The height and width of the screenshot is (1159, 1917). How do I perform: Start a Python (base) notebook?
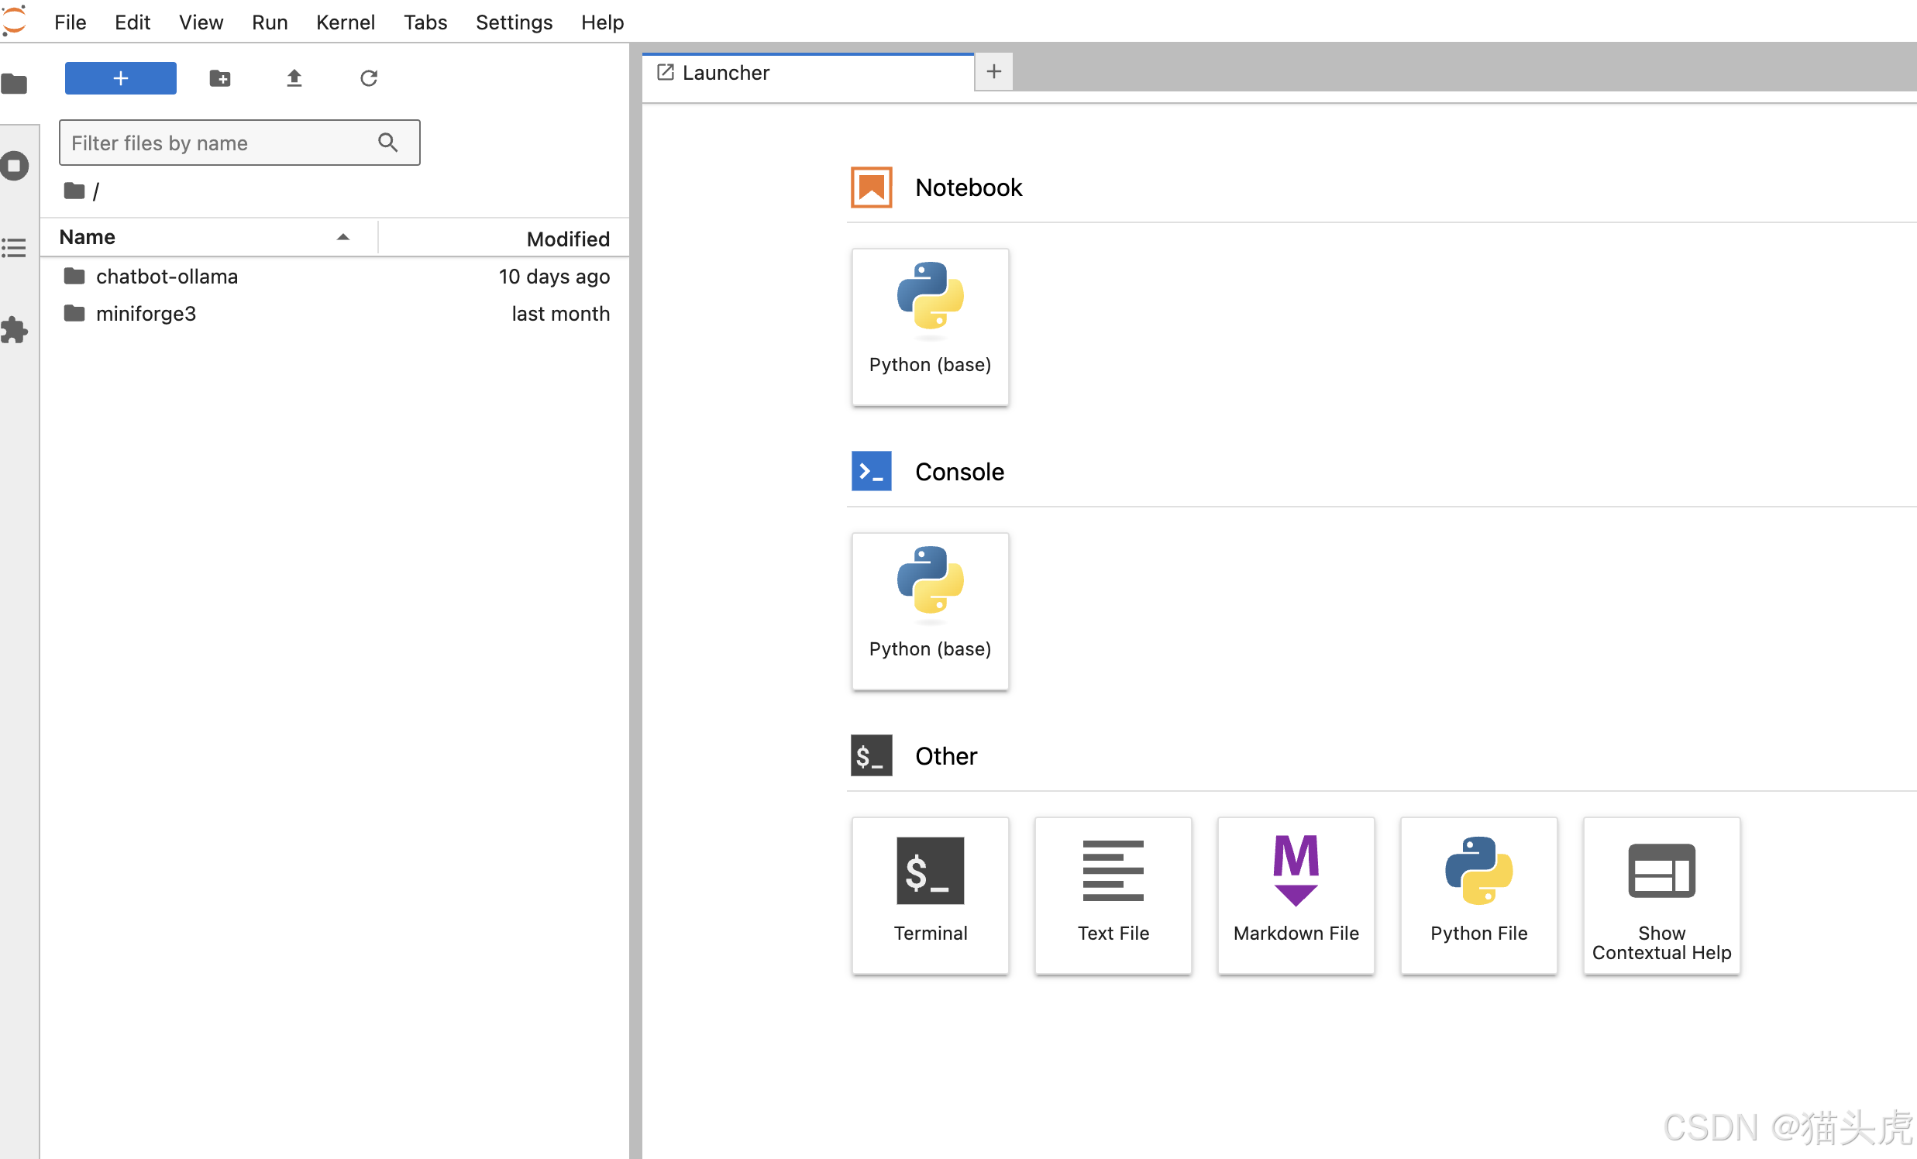pyautogui.click(x=930, y=327)
